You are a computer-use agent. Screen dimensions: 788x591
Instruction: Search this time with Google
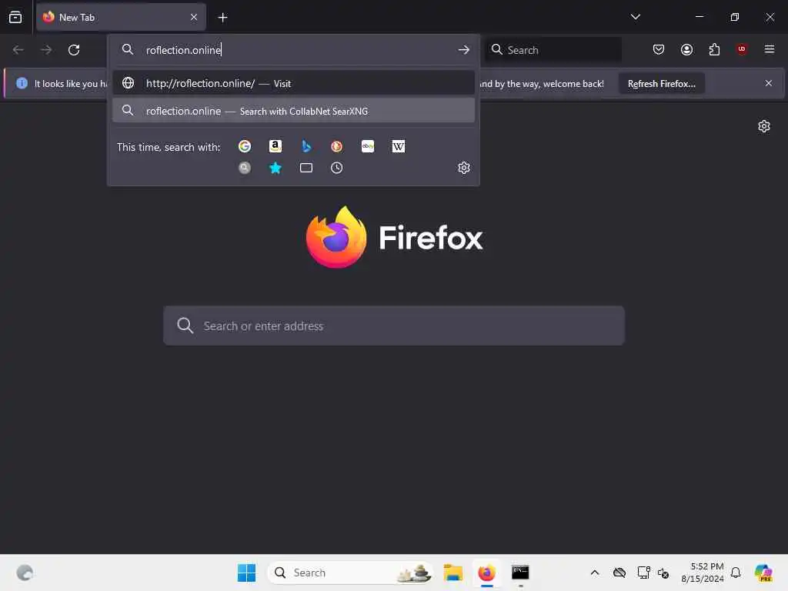point(245,146)
